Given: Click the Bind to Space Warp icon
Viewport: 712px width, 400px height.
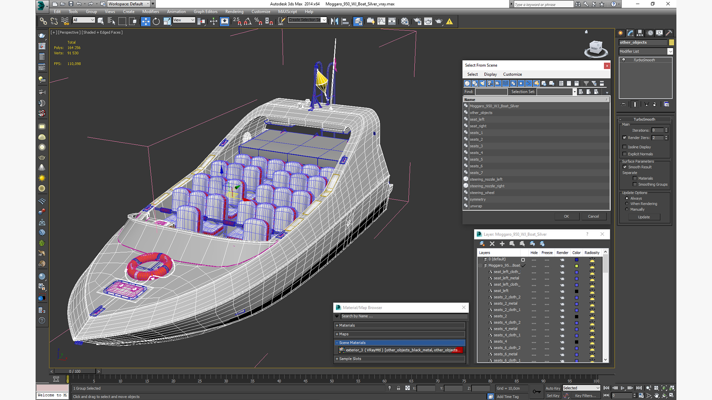Looking at the screenshot, I should [65, 21].
